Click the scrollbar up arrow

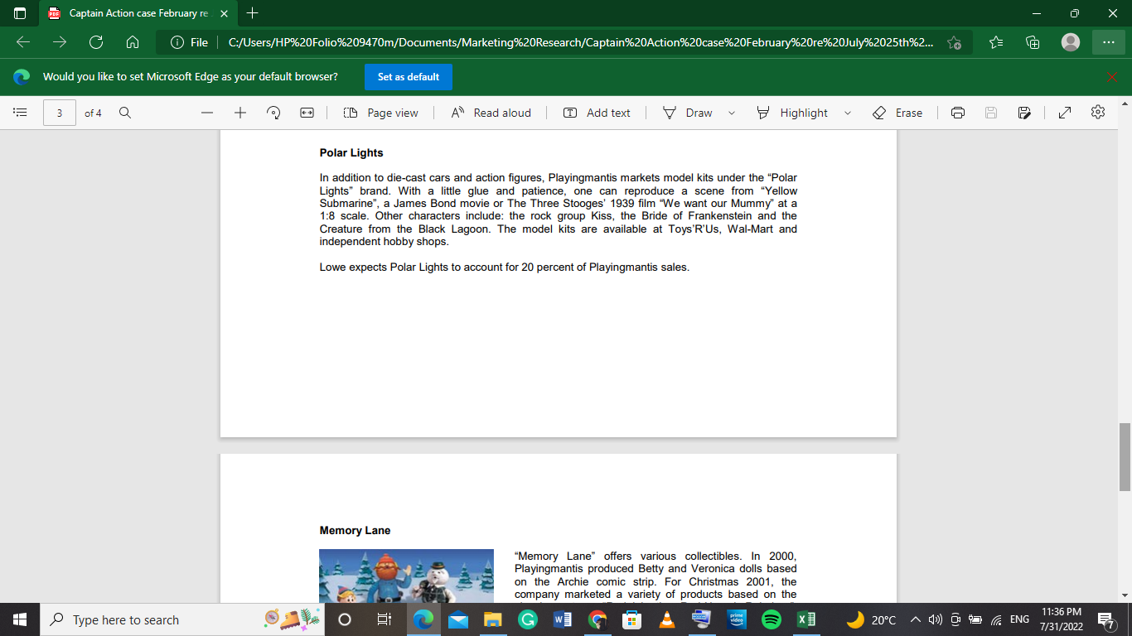[x=1125, y=104]
